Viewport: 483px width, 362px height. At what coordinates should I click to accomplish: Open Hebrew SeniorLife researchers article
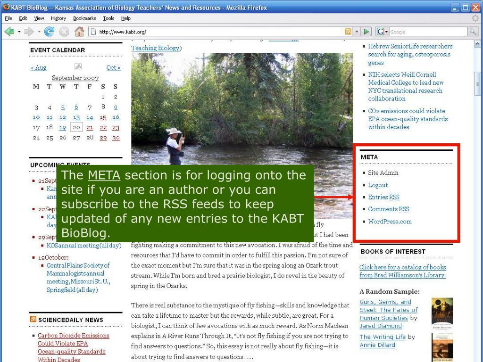tap(410, 54)
